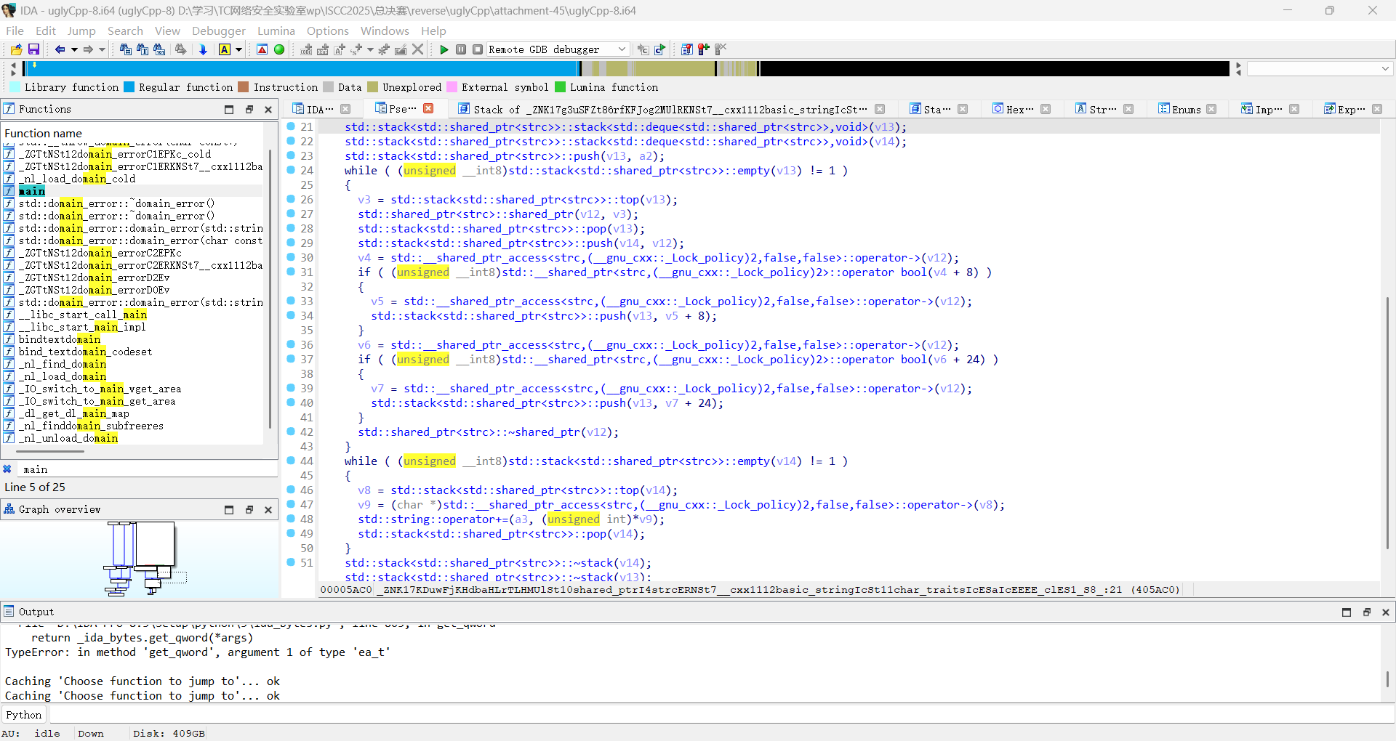Click the gray delete-breakpoint icon

721,49
